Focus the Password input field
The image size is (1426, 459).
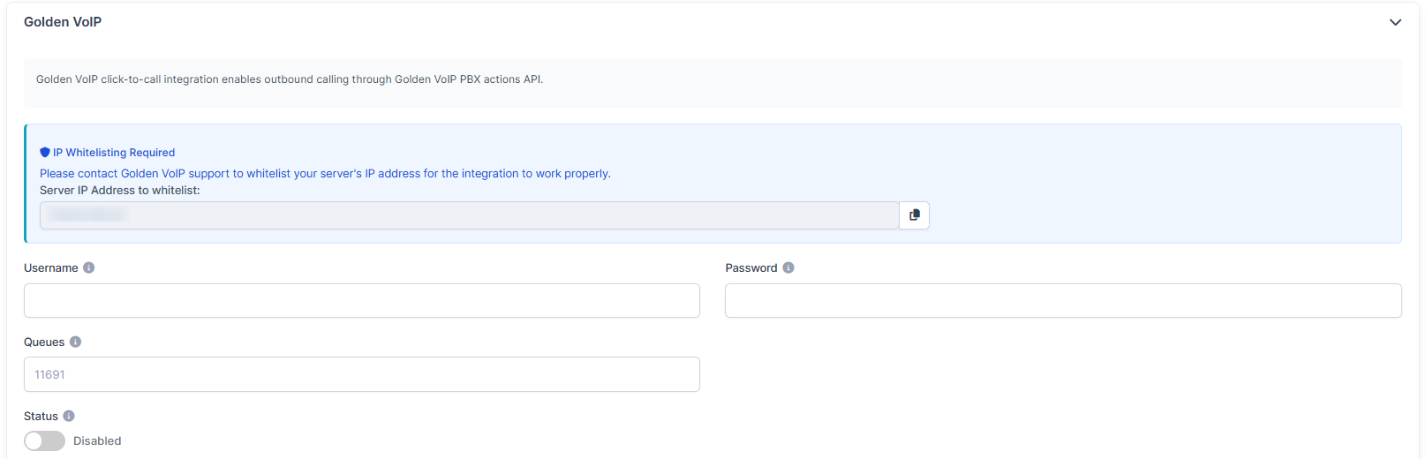1062,300
